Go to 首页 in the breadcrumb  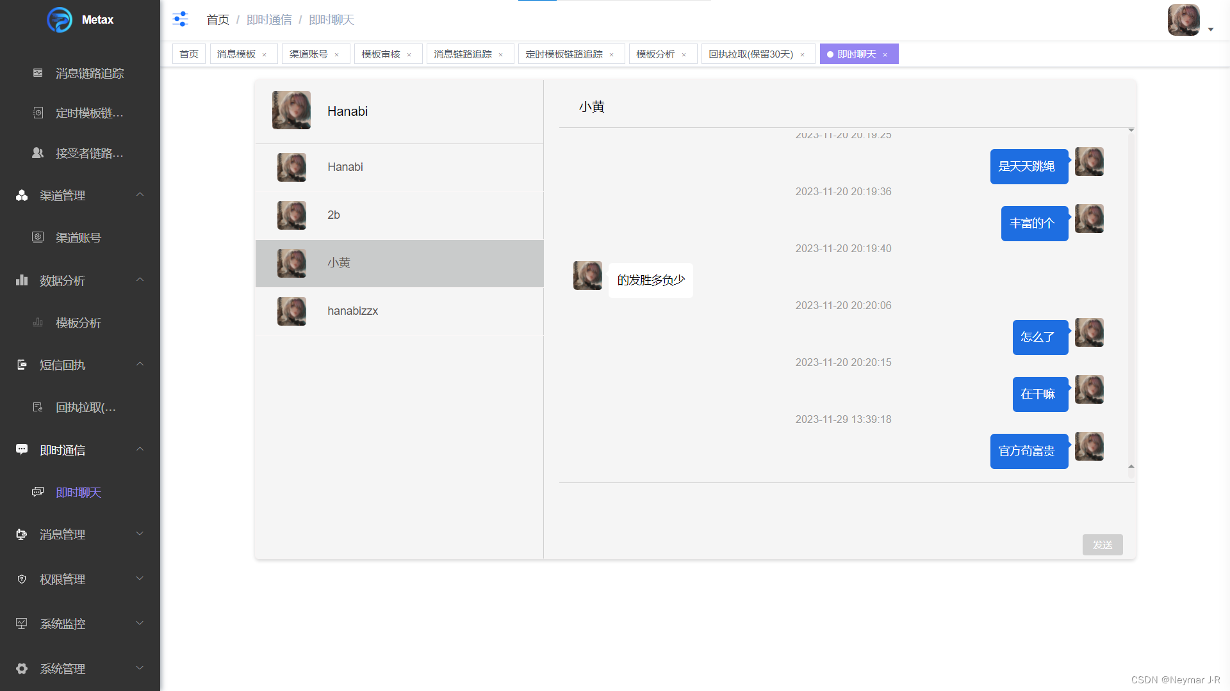[218, 20]
